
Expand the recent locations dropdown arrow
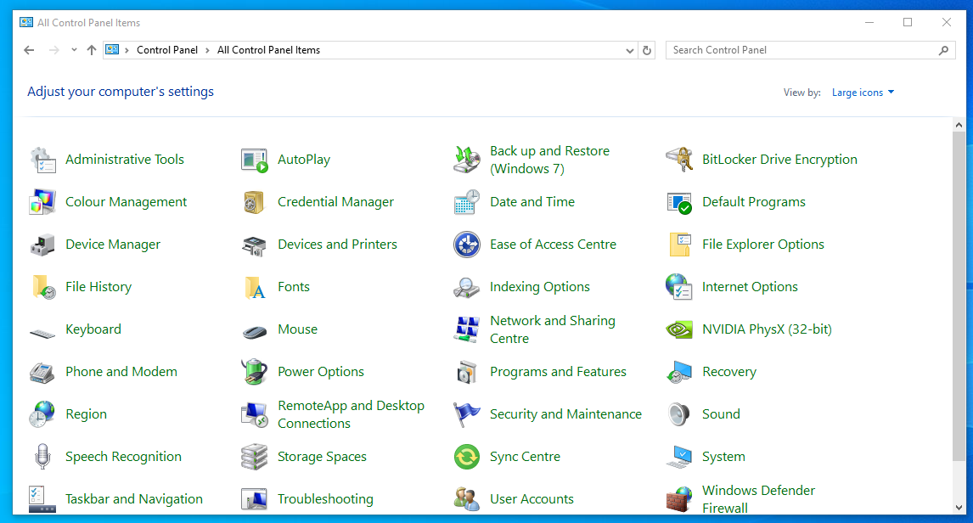point(74,50)
